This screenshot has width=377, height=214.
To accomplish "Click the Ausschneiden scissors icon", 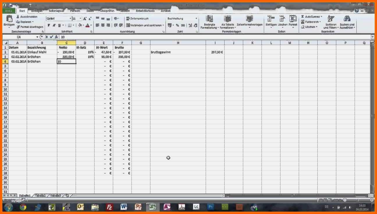I will [18, 17].
